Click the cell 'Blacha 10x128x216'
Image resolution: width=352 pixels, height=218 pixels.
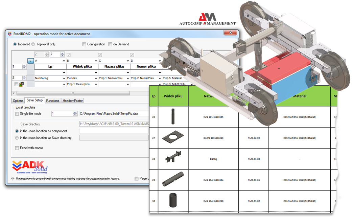pos(213,138)
